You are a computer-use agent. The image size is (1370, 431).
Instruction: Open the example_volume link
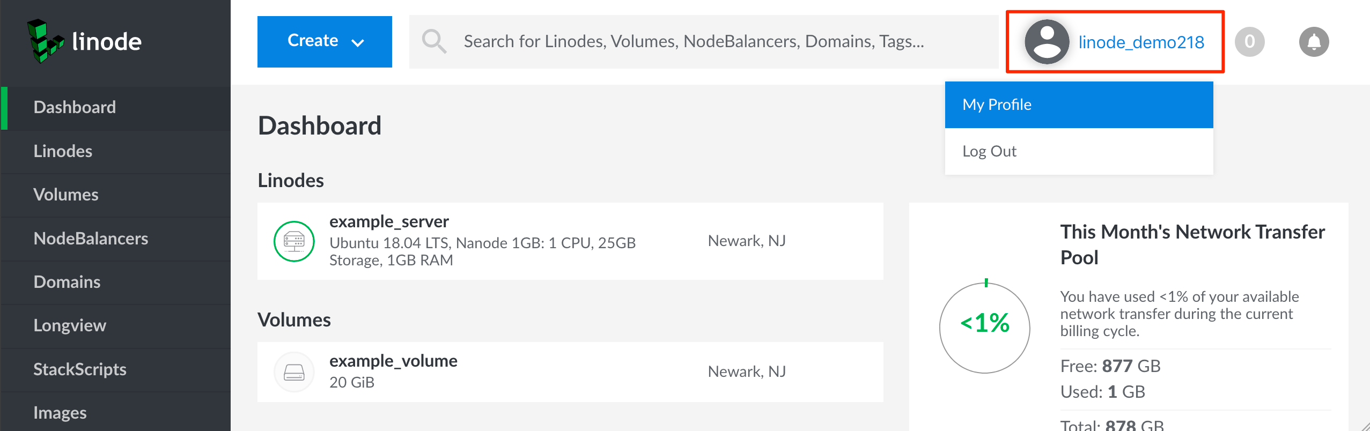tap(393, 361)
